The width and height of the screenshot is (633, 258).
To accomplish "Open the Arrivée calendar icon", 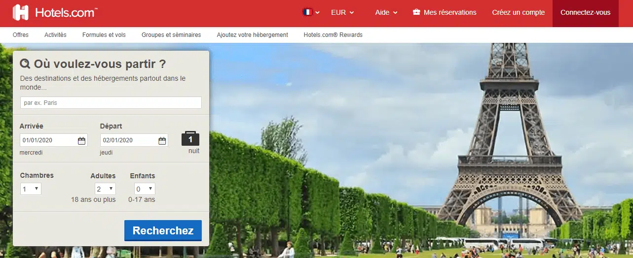I will 81,141.
